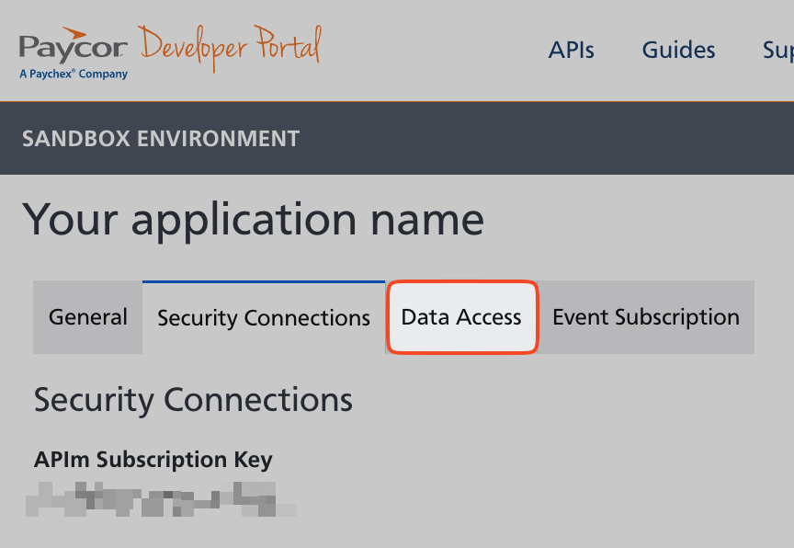Screen dimensions: 794x548
Task: Select the 'Your application name' title
Action: [x=253, y=220]
